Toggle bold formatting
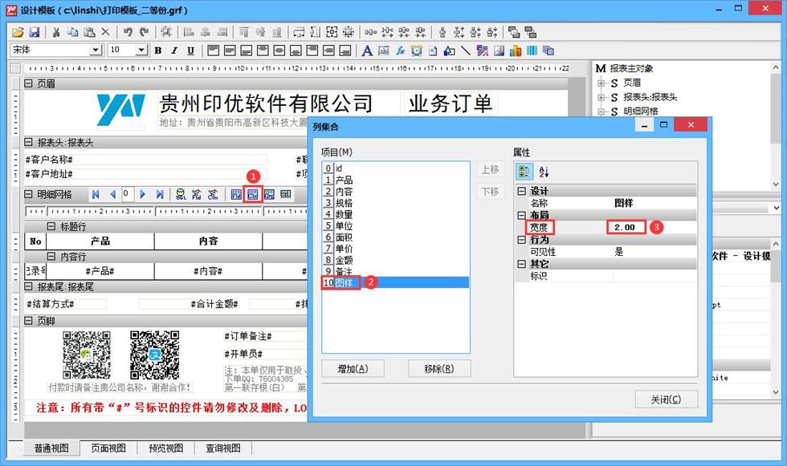Screen dimensions: 787x466 click(158, 51)
